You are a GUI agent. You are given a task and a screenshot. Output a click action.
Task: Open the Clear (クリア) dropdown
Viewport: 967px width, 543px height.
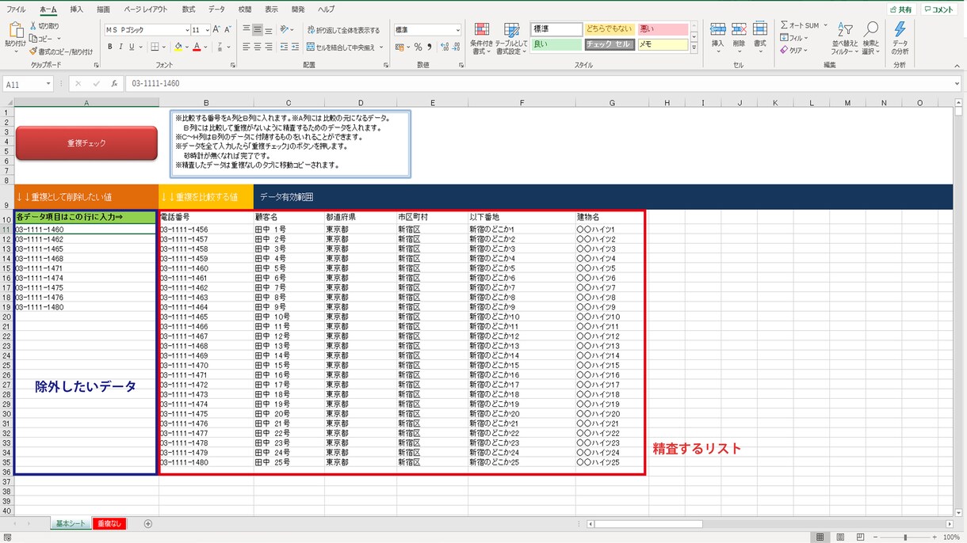(793, 49)
